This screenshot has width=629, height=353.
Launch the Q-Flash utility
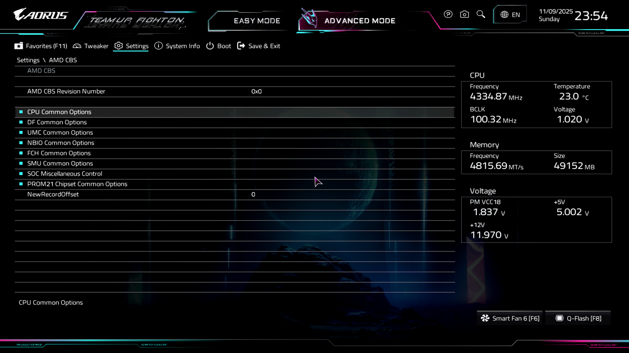coord(578,318)
